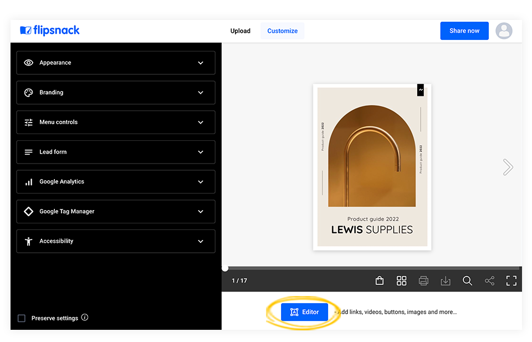
Task: Click the info icon next to Preserve settings
Action: coord(84,317)
